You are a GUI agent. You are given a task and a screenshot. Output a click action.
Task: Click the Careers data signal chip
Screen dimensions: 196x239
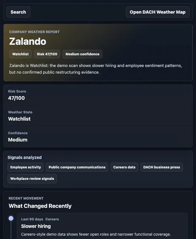124,167
